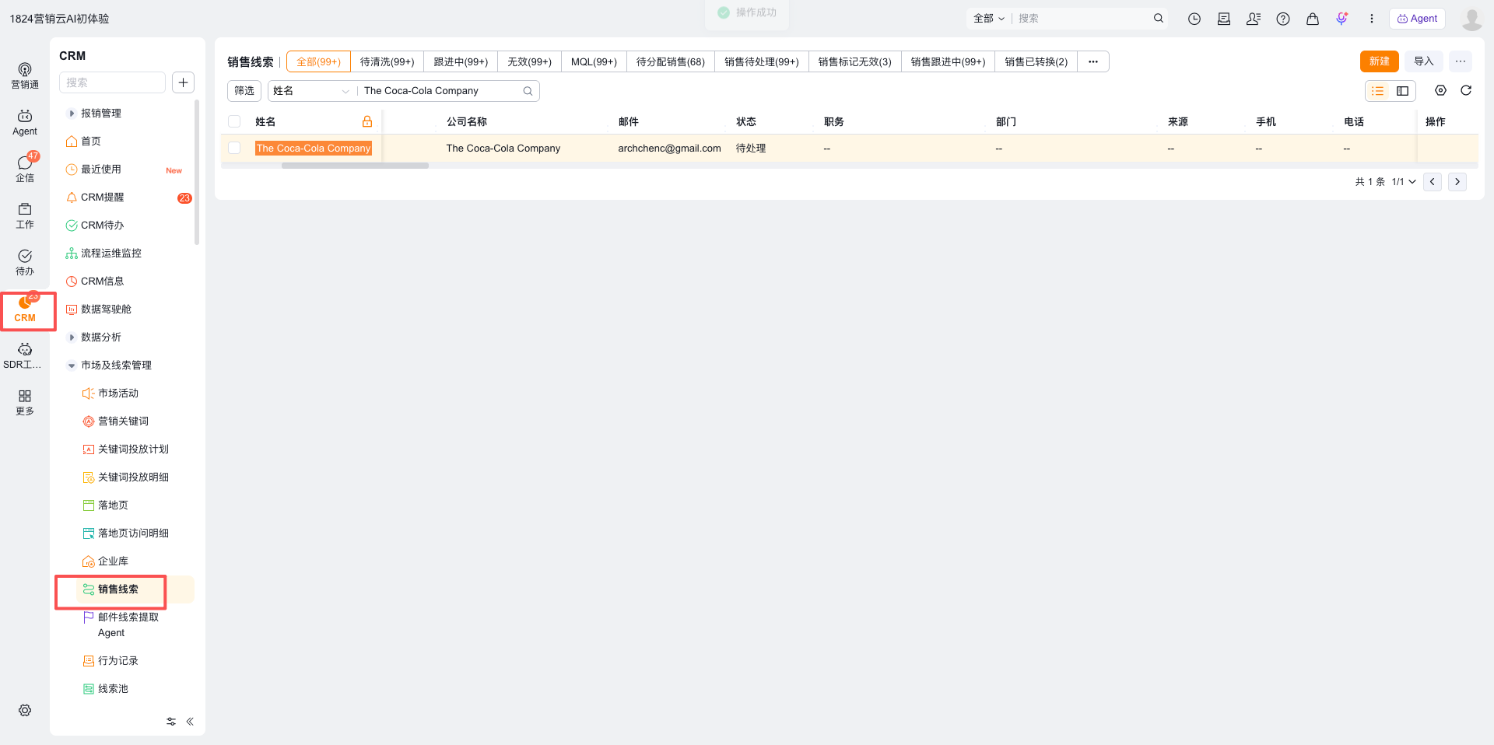
Task: Click the 筛选 filter button
Action: [244, 91]
